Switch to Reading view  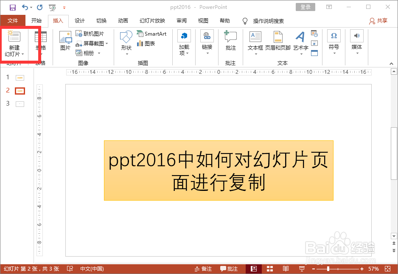286,268
